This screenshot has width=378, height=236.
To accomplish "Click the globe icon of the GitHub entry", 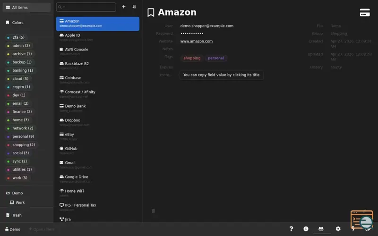I will (61, 149).
